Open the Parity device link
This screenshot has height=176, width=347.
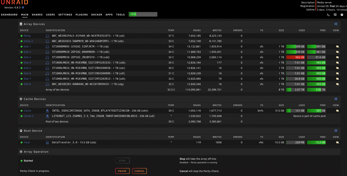27,36
